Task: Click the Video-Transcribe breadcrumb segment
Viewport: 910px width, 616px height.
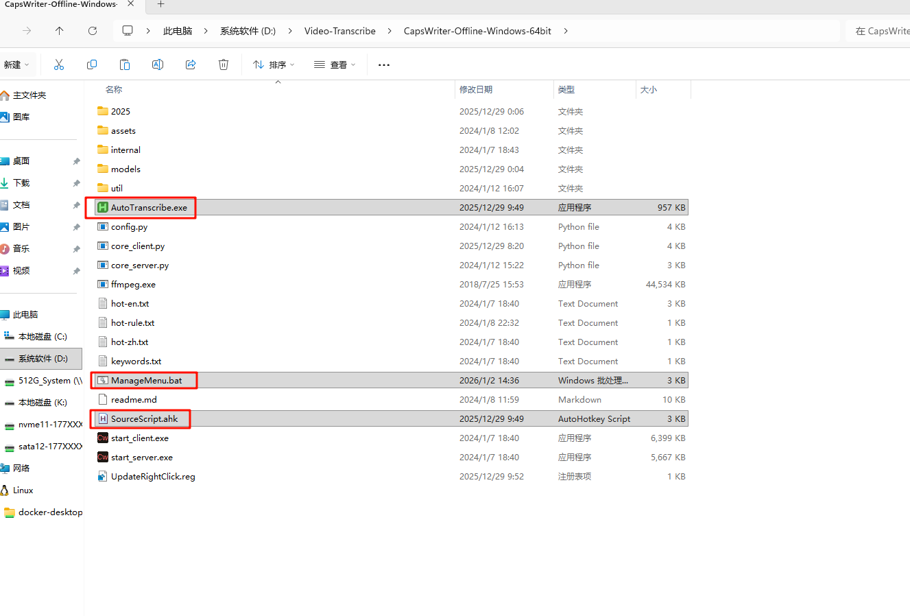Action: coord(339,31)
